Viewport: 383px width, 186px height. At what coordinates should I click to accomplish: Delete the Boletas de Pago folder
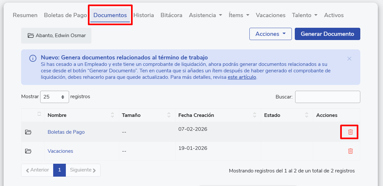tap(350, 132)
